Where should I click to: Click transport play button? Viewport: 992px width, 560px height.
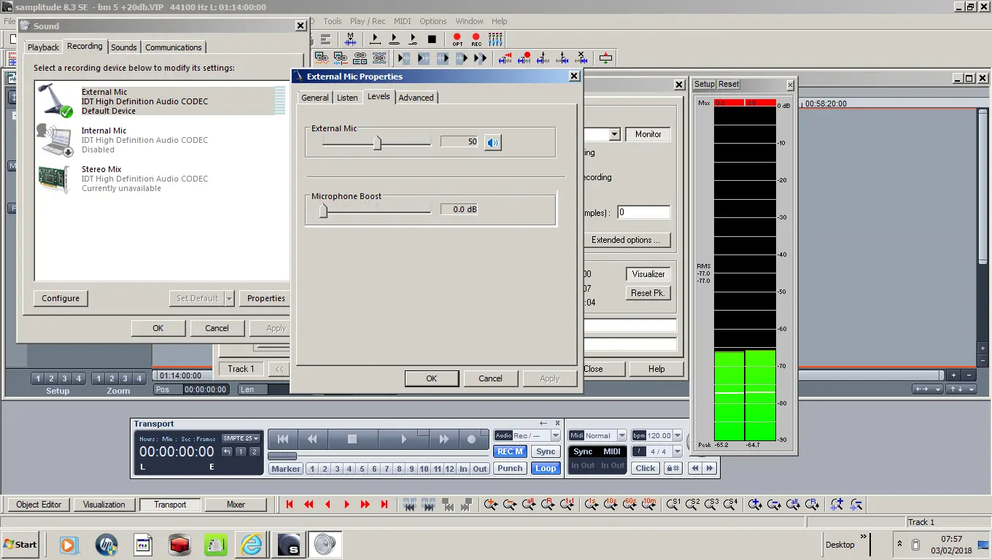403,439
